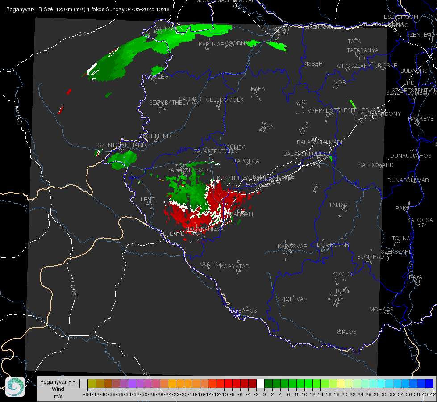This screenshot has height=402, width=437.
Task: Click the BAJA label
Action: pos(416,277)
